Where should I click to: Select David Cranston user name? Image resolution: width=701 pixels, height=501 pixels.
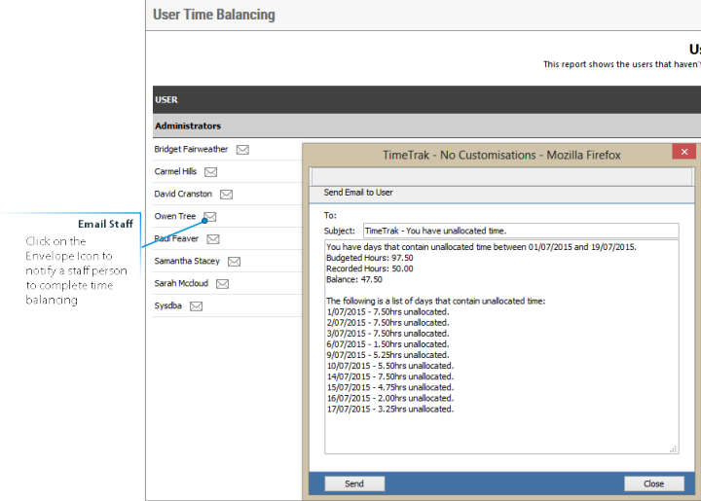(183, 194)
